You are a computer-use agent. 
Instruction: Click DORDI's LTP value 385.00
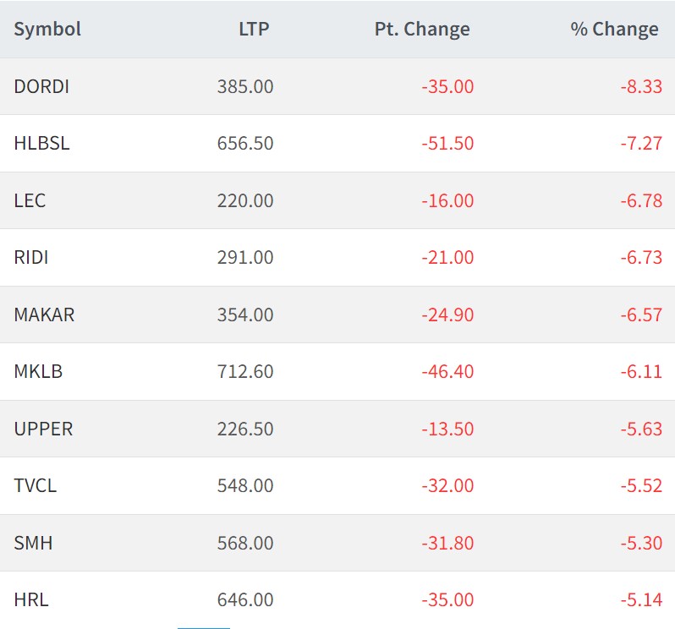245,86
